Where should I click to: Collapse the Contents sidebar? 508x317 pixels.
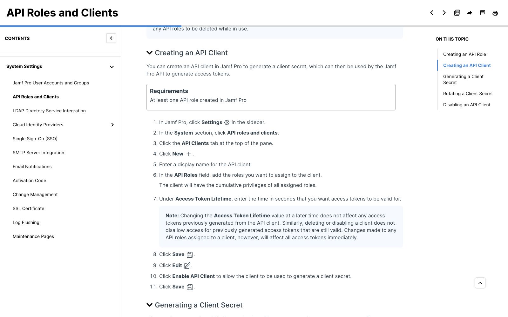[x=111, y=38]
